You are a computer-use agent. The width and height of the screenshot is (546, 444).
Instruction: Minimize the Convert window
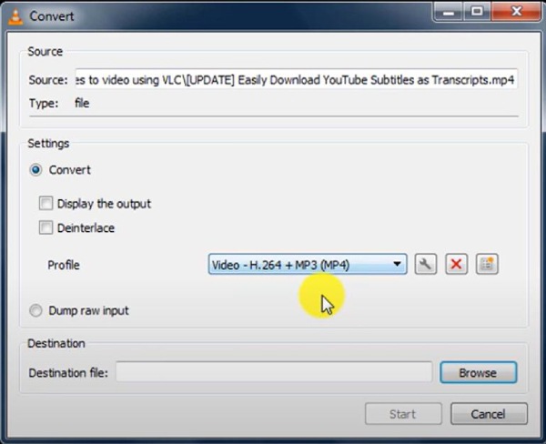(449, 12)
